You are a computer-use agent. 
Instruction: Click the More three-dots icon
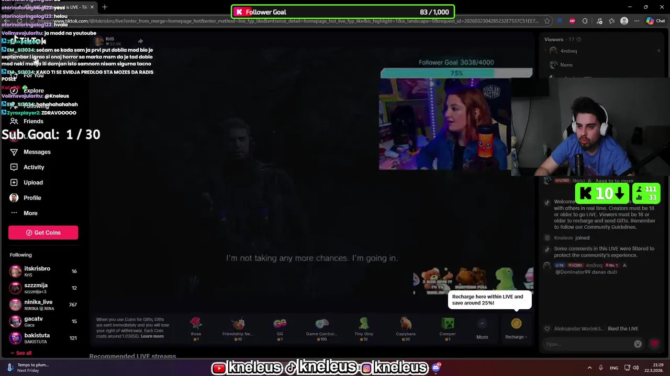click(14, 213)
